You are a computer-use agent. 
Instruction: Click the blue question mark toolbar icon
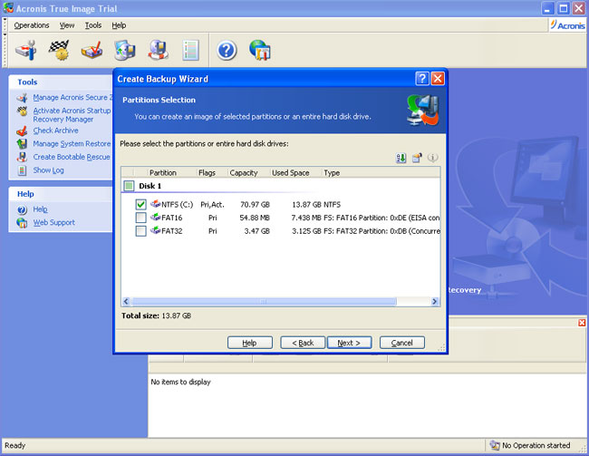pyautogui.click(x=227, y=50)
